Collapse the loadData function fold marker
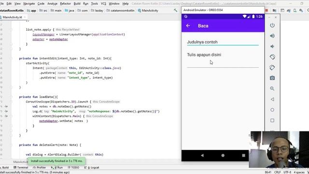The width and height of the screenshot is (309, 174). click(x=11, y=97)
